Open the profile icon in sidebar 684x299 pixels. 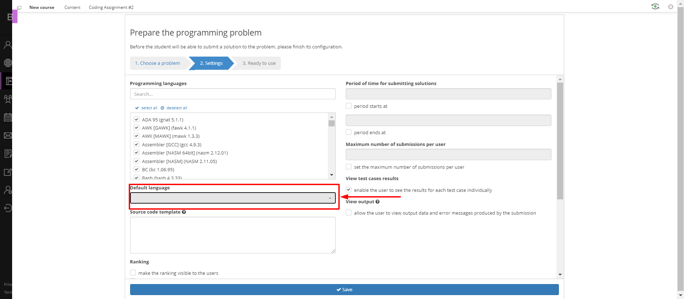[x=8, y=45]
